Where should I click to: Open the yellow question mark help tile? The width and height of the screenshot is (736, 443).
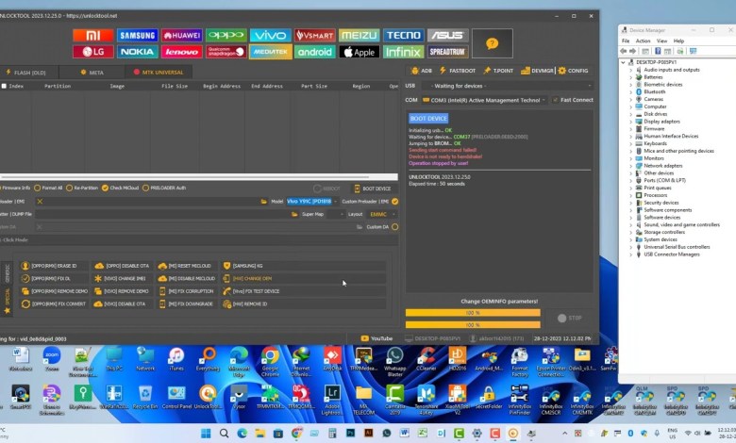point(492,43)
